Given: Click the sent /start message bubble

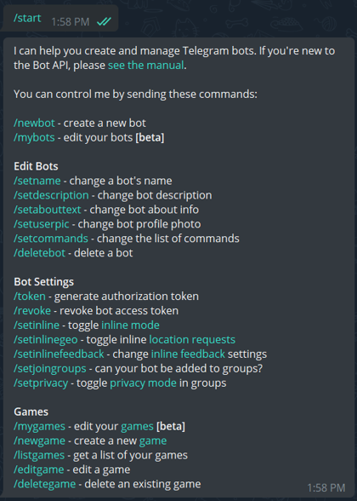Looking at the screenshot, I should (x=60, y=18).
